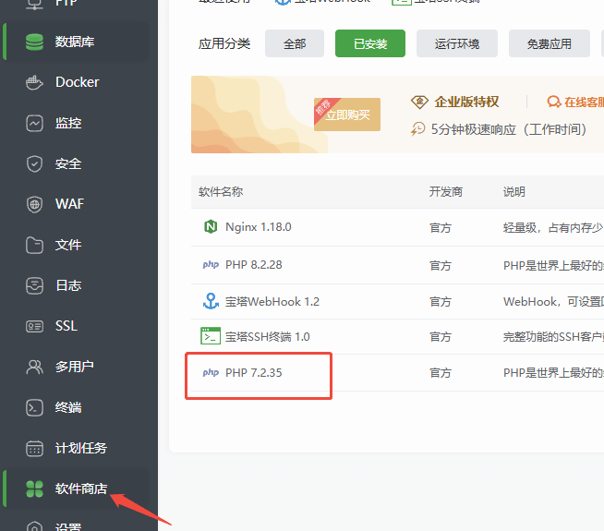Screen dimensions: 604x531
Task: Open the 日志 log icon
Action: click(x=34, y=285)
